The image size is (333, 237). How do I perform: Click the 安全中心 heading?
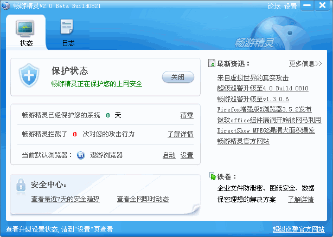[48, 185]
